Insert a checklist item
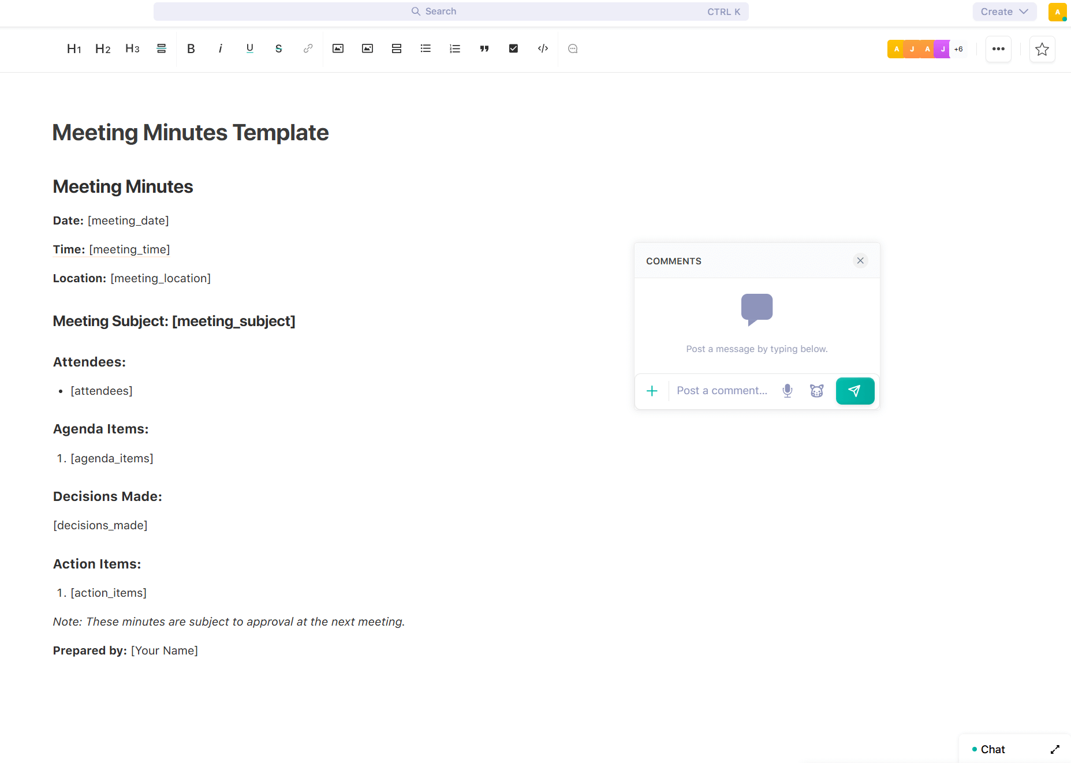The height and width of the screenshot is (763, 1071). [x=513, y=49]
